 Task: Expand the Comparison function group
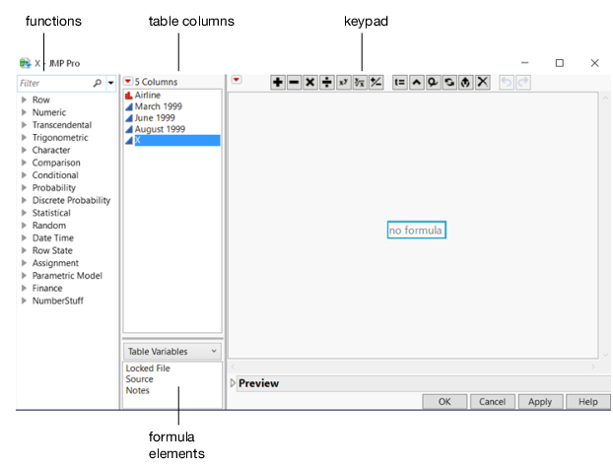tap(24, 163)
